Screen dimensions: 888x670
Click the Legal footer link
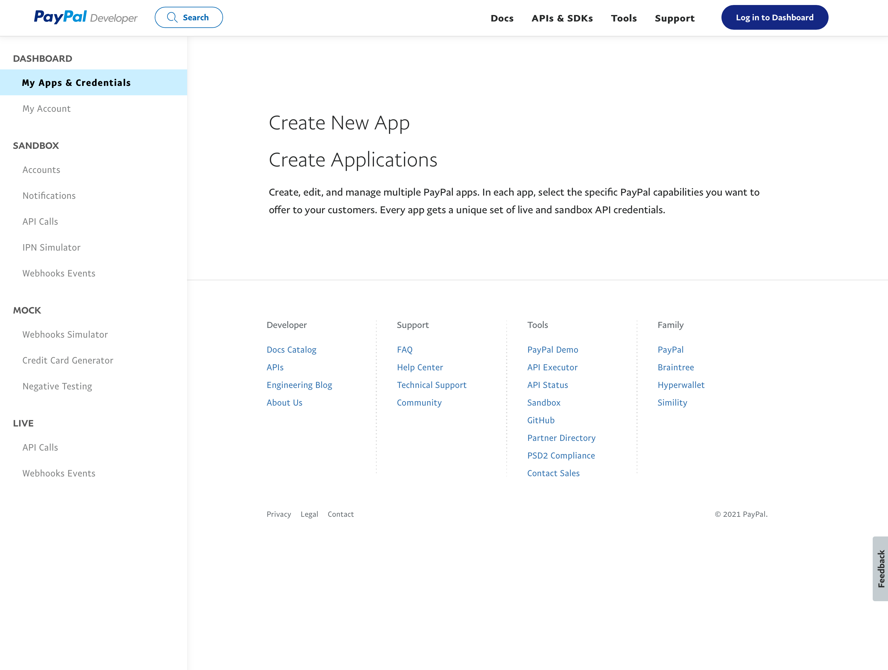click(x=309, y=514)
